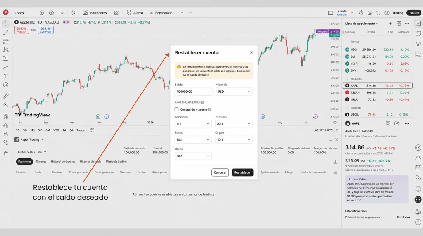This screenshot has height=236, width=423.
Task: Show Apalancamiento info tooltip icon
Action: click(x=202, y=102)
